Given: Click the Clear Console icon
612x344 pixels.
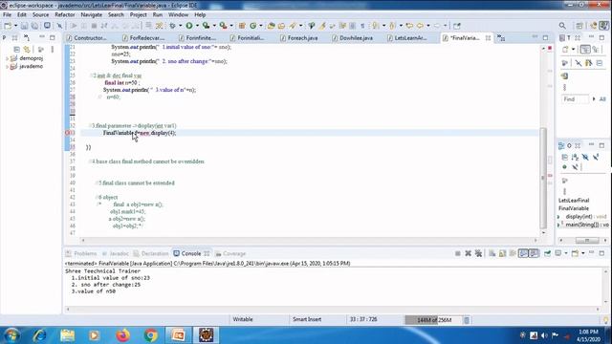Looking at the screenshot, I should 492,253.
